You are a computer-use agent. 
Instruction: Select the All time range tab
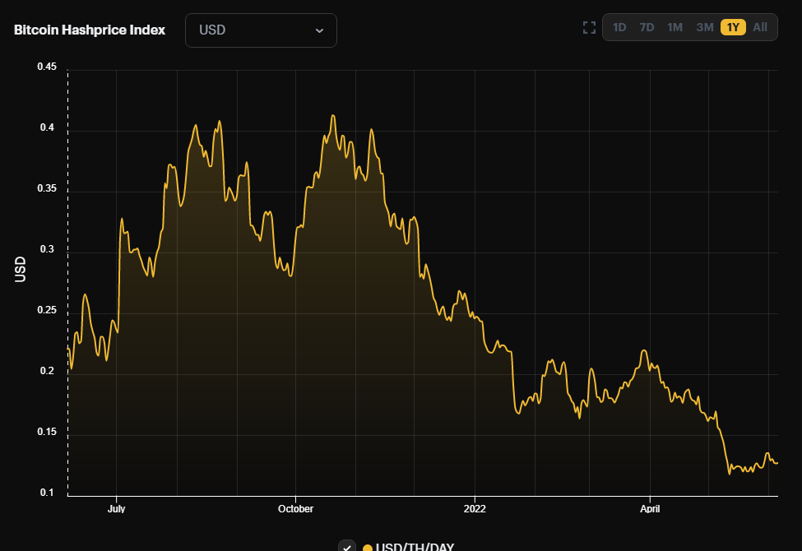(759, 26)
